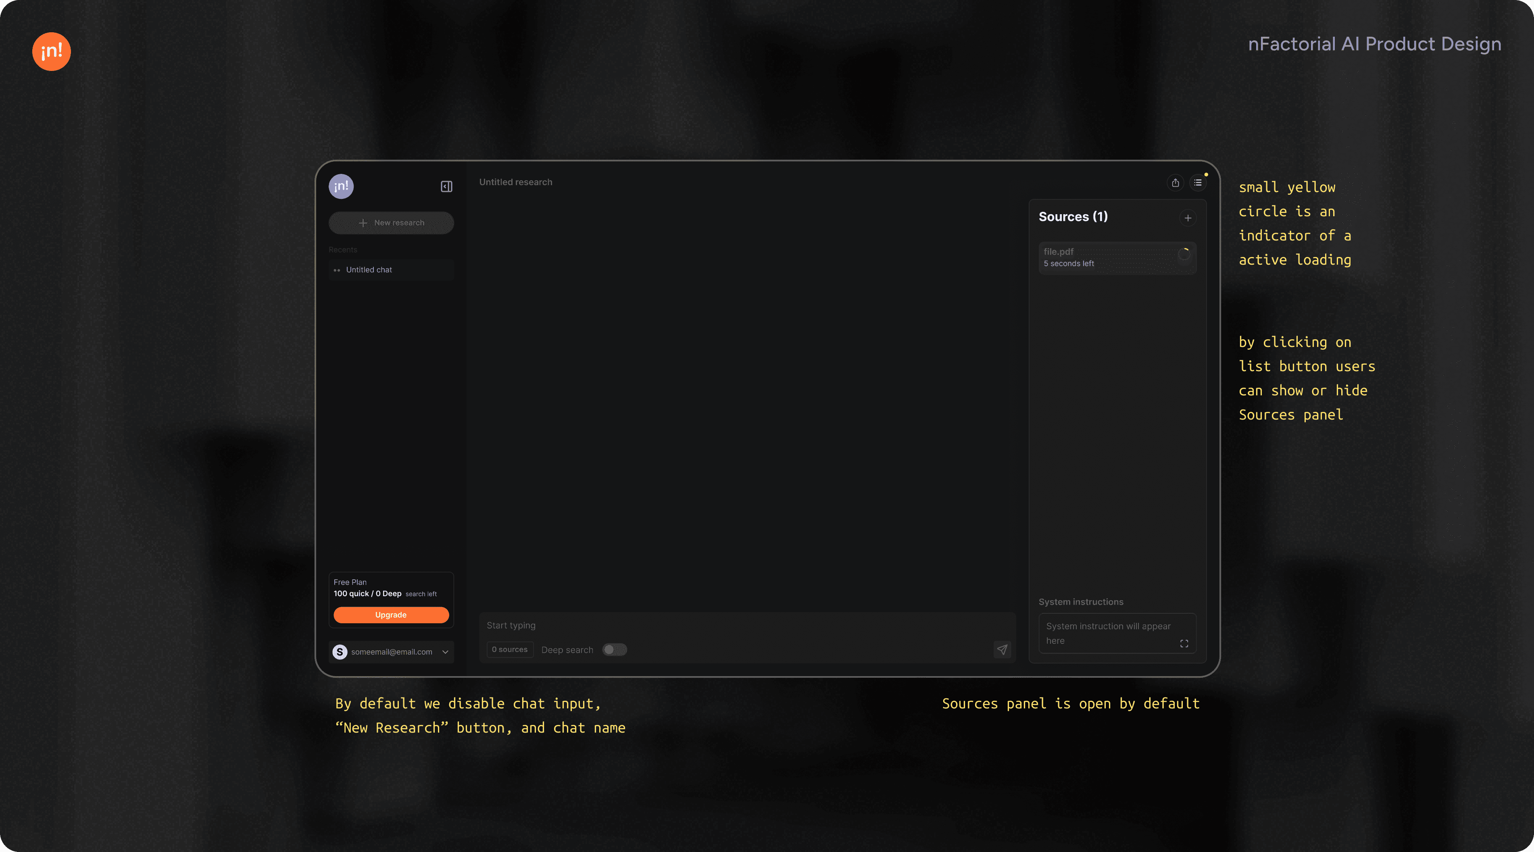Expand System instructions with fullscreen icon
The width and height of the screenshot is (1534, 852).
pyautogui.click(x=1184, y=643)
